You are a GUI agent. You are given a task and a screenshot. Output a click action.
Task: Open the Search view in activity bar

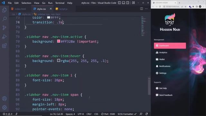(x=5, y=19)
